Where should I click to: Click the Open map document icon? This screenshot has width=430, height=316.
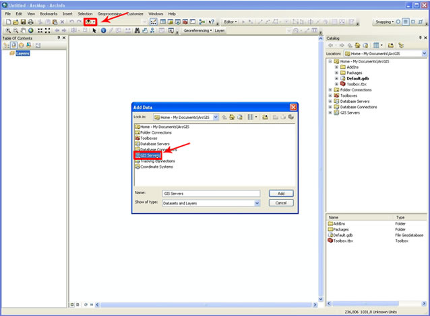click(16, 22)
